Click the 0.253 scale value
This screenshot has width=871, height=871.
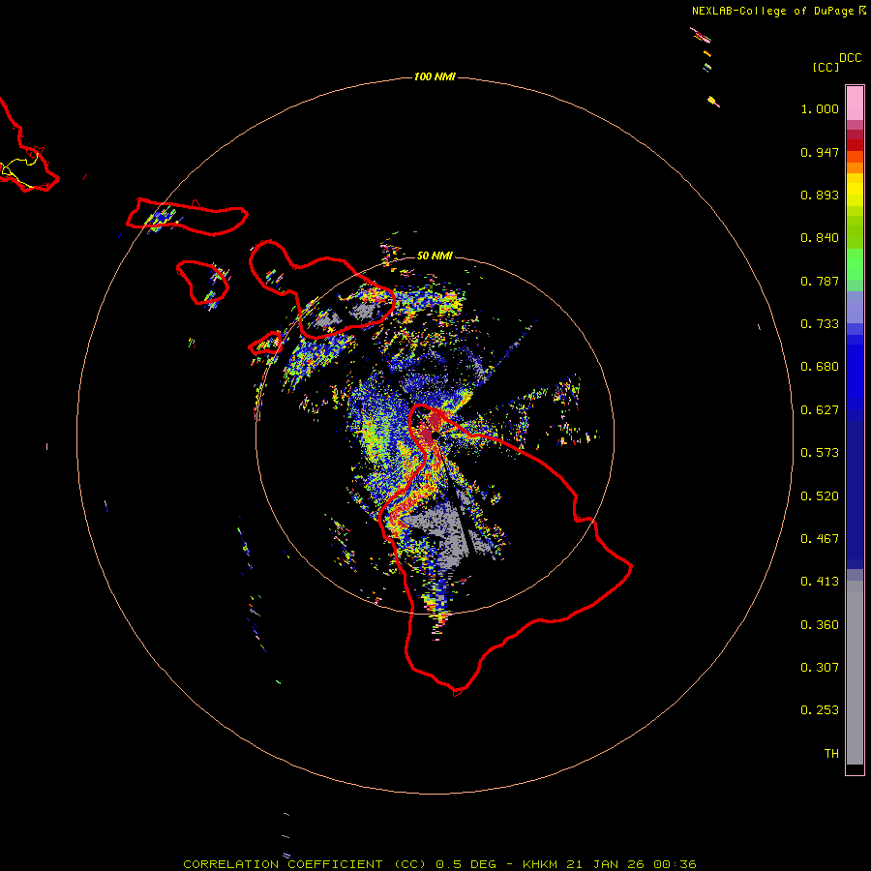(x=820, y=710)
